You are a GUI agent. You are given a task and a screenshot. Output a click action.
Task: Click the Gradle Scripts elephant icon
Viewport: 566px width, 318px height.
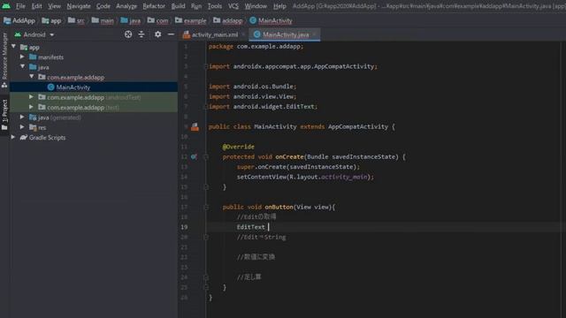(x=24, y=138)
